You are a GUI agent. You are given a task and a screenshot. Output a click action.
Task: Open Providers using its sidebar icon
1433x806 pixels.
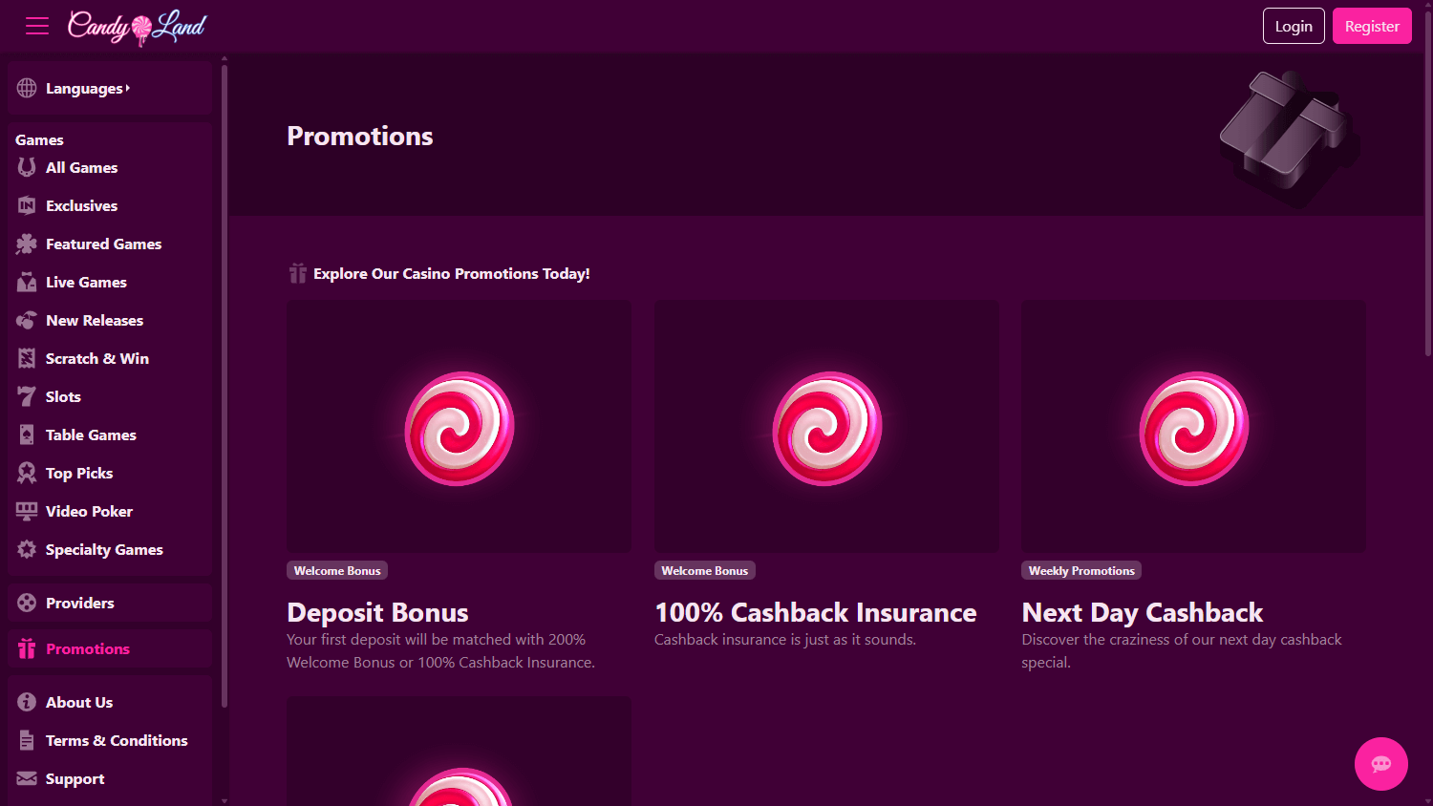click(26, 603)
